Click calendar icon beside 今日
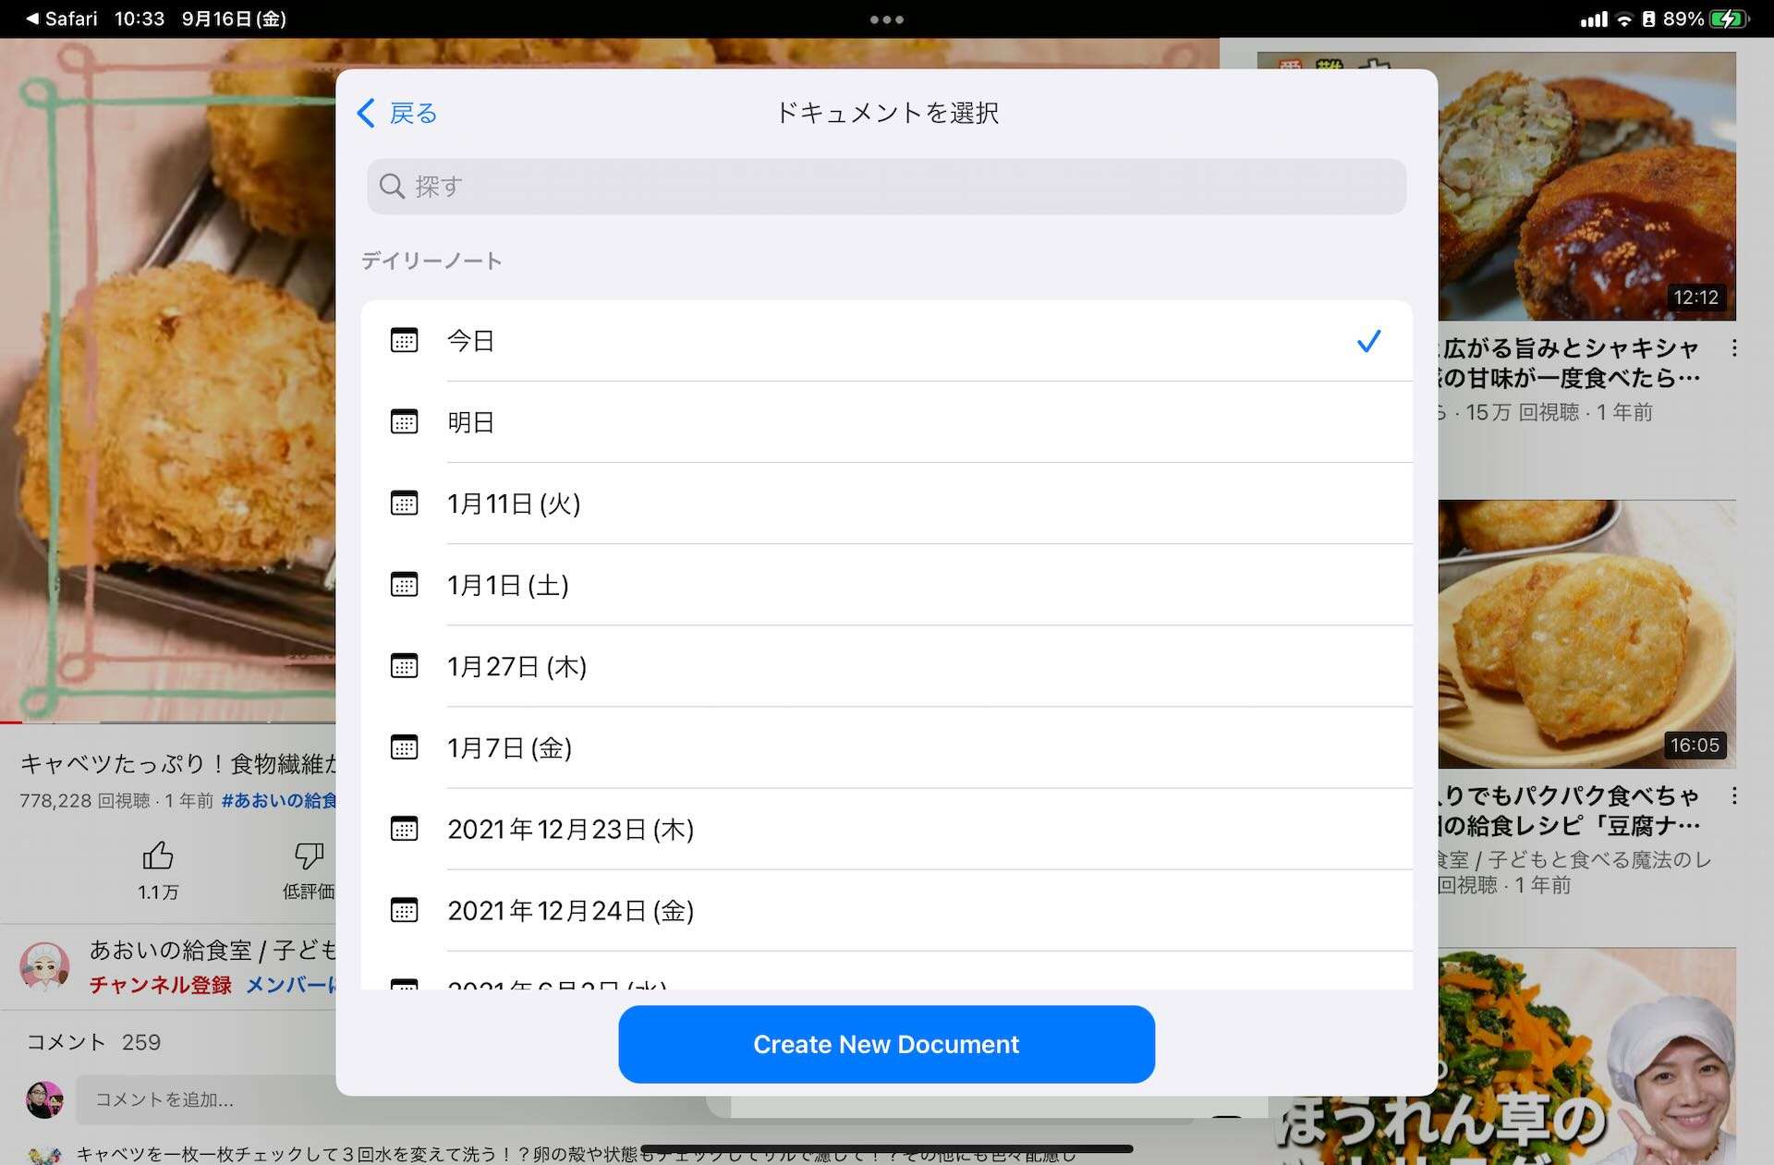1774x1165 pixels. pos(404,340)
